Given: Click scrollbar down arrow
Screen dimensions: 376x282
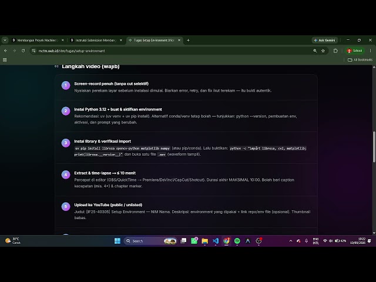Looking at the screenshot, I should [x=374, y=233].
